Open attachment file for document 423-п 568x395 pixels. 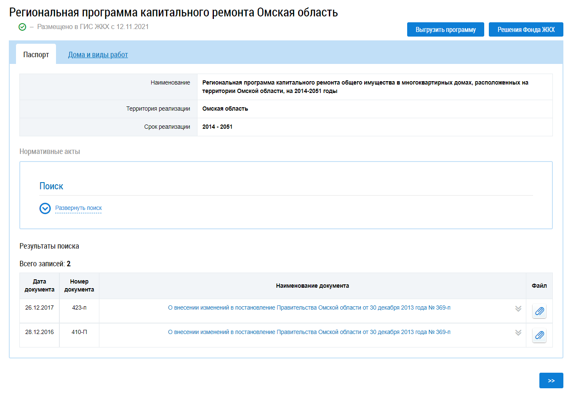539,311
